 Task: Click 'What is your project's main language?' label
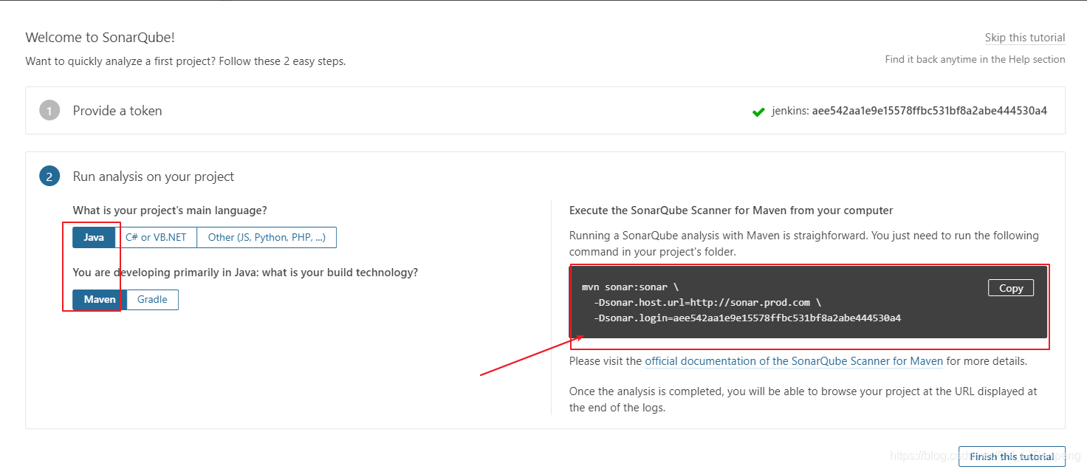point(170,210)
